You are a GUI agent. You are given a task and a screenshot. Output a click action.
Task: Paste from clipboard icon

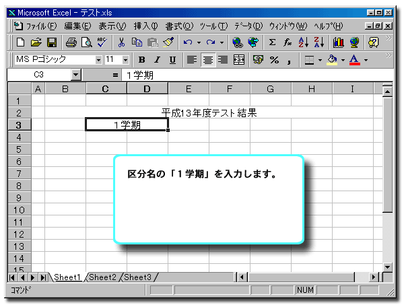153,42
